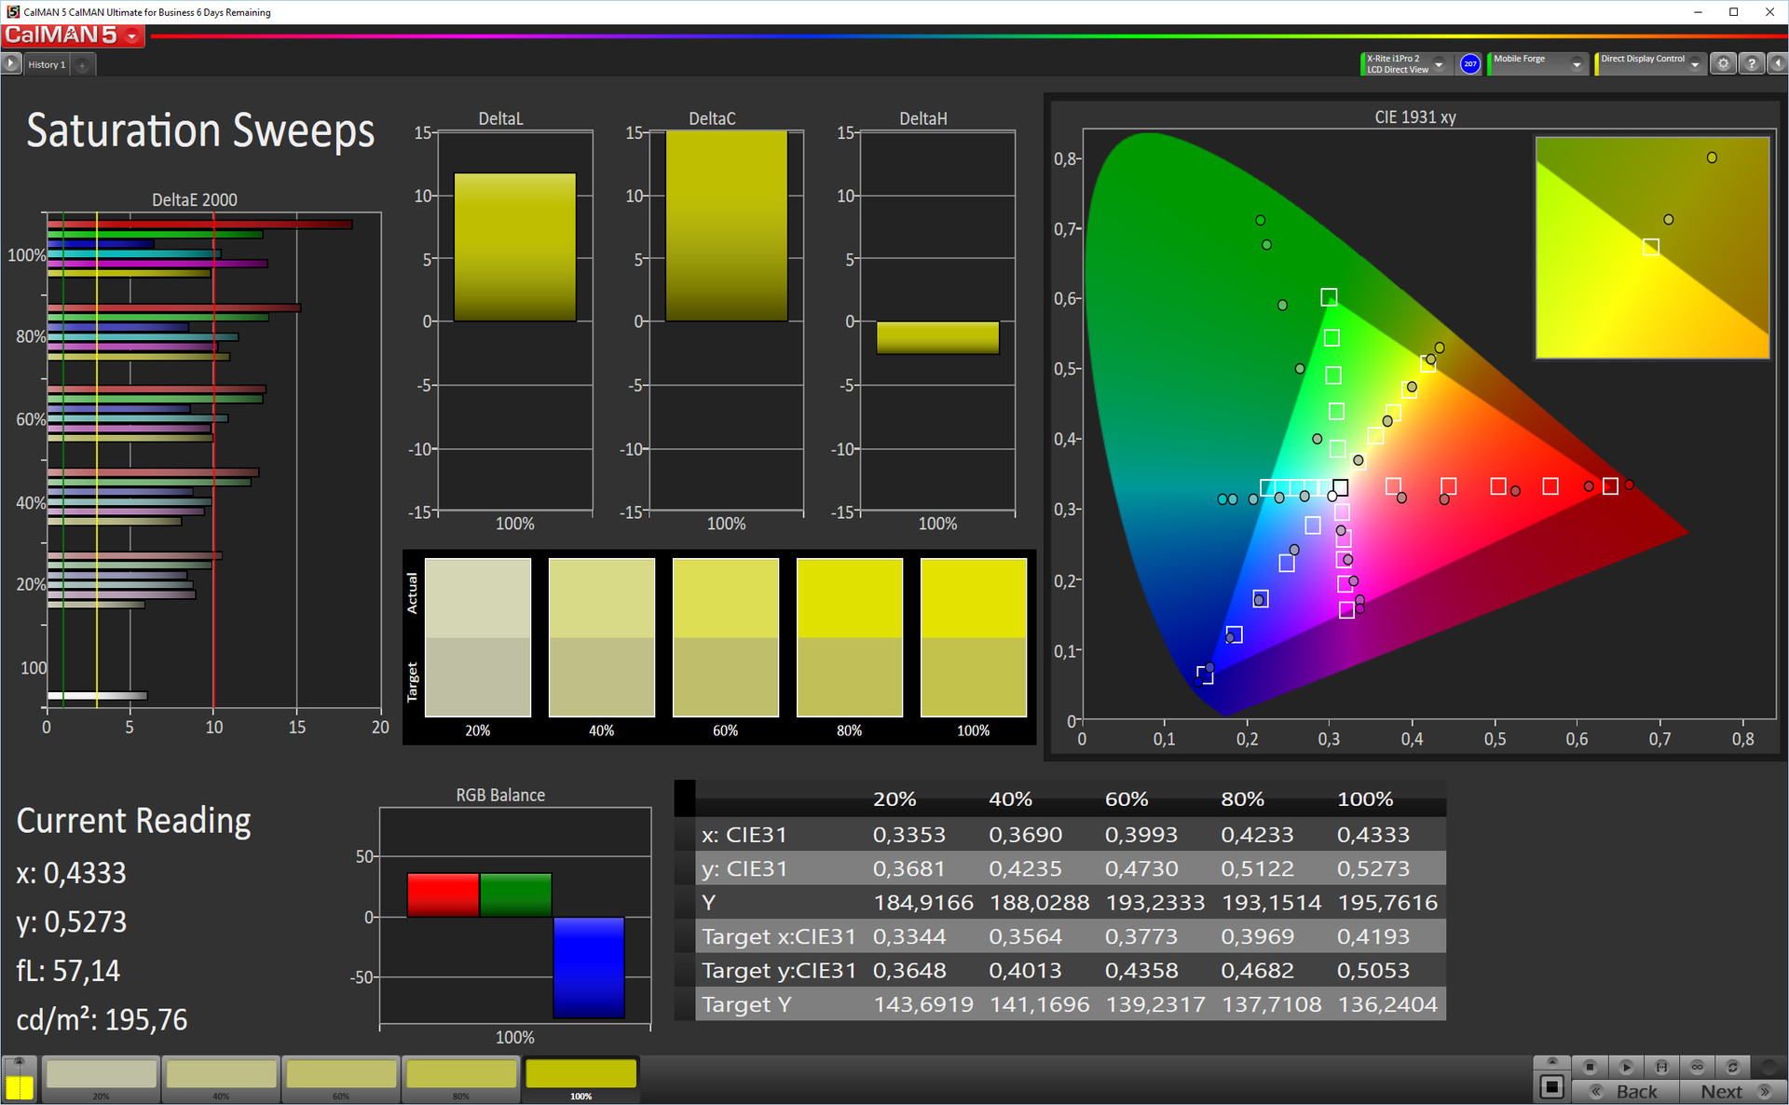1789x1105 pixels.
Task: Expand the X-Rite i1Pro 2 meter dropdown
Action: 1439,63
